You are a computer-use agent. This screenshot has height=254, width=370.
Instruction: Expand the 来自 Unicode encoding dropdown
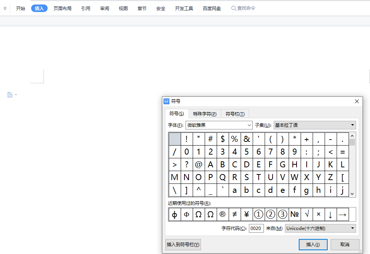pyautogui.click(x=352, y=228)
